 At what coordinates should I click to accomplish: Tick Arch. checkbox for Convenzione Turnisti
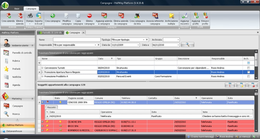248,68
